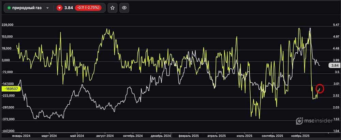Click the 3.5 right axis label

point(337,72)
